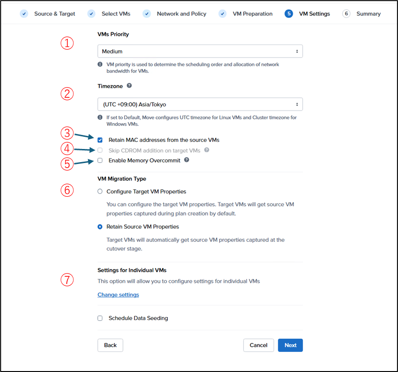Enable Memory Overcommit checkbox
This screenshot has height=372, width=398.
pos(100,160)
